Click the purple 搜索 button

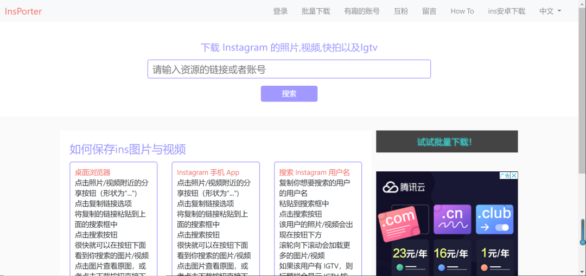289,94
